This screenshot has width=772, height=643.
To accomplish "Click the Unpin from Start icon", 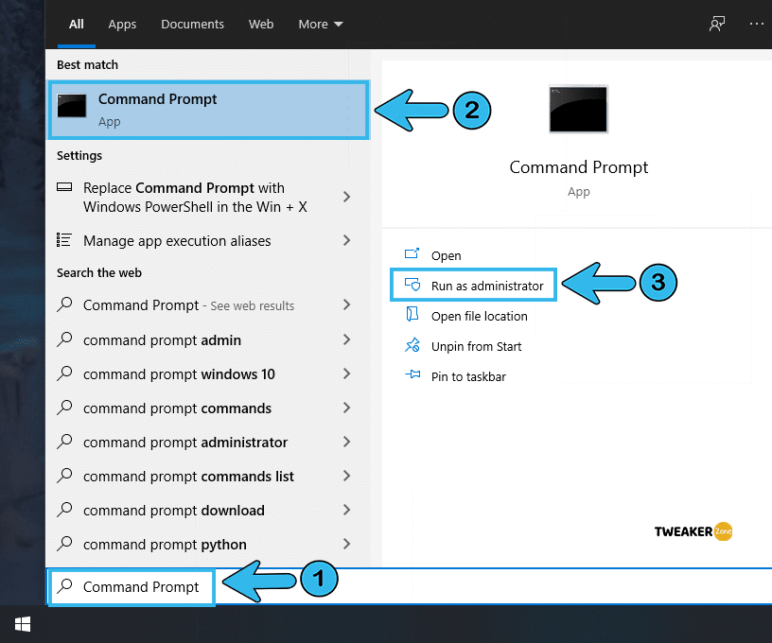I will pos(412,345).
